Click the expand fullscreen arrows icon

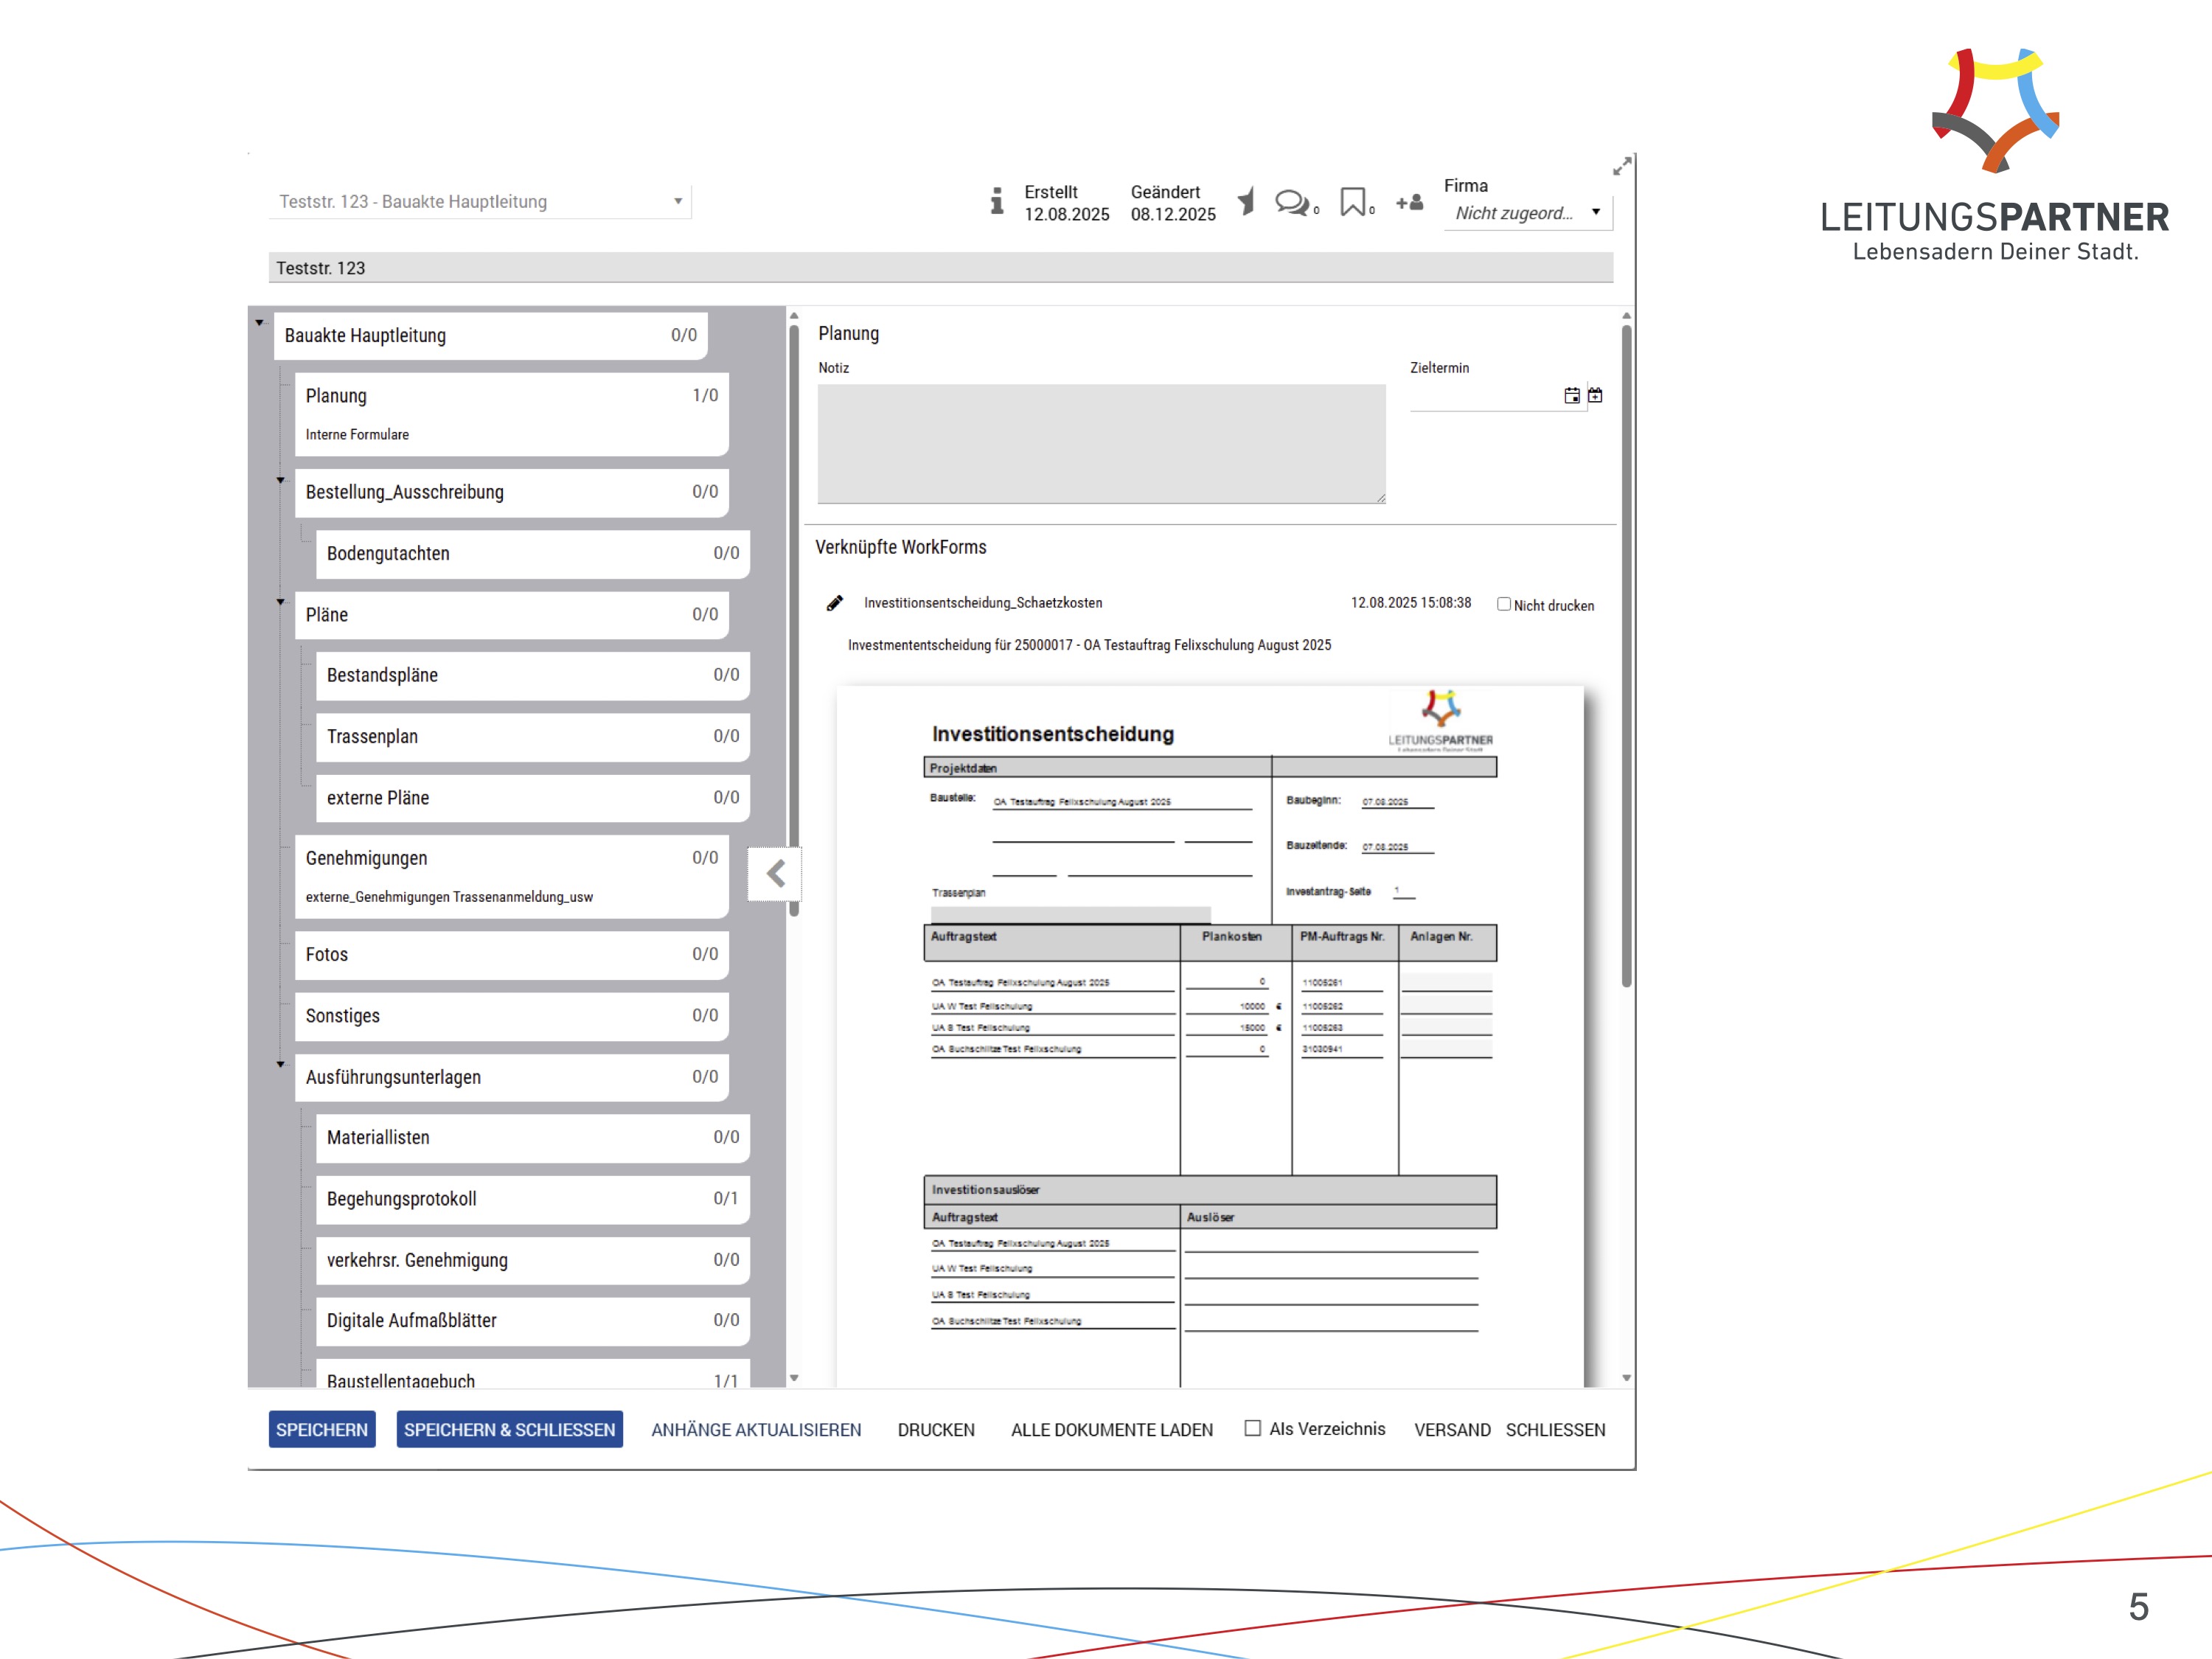(x=1621, y=167)
